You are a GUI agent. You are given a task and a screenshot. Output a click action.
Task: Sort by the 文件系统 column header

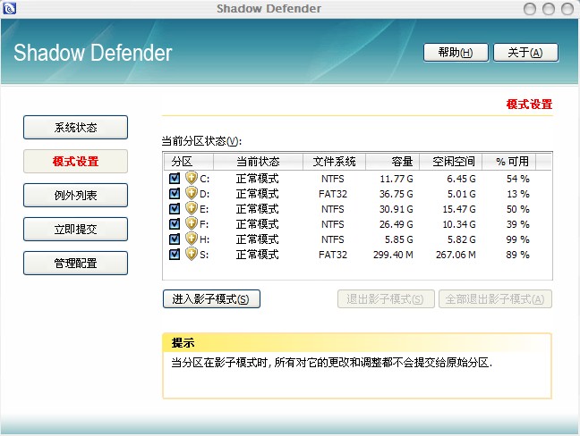point(334,162)
